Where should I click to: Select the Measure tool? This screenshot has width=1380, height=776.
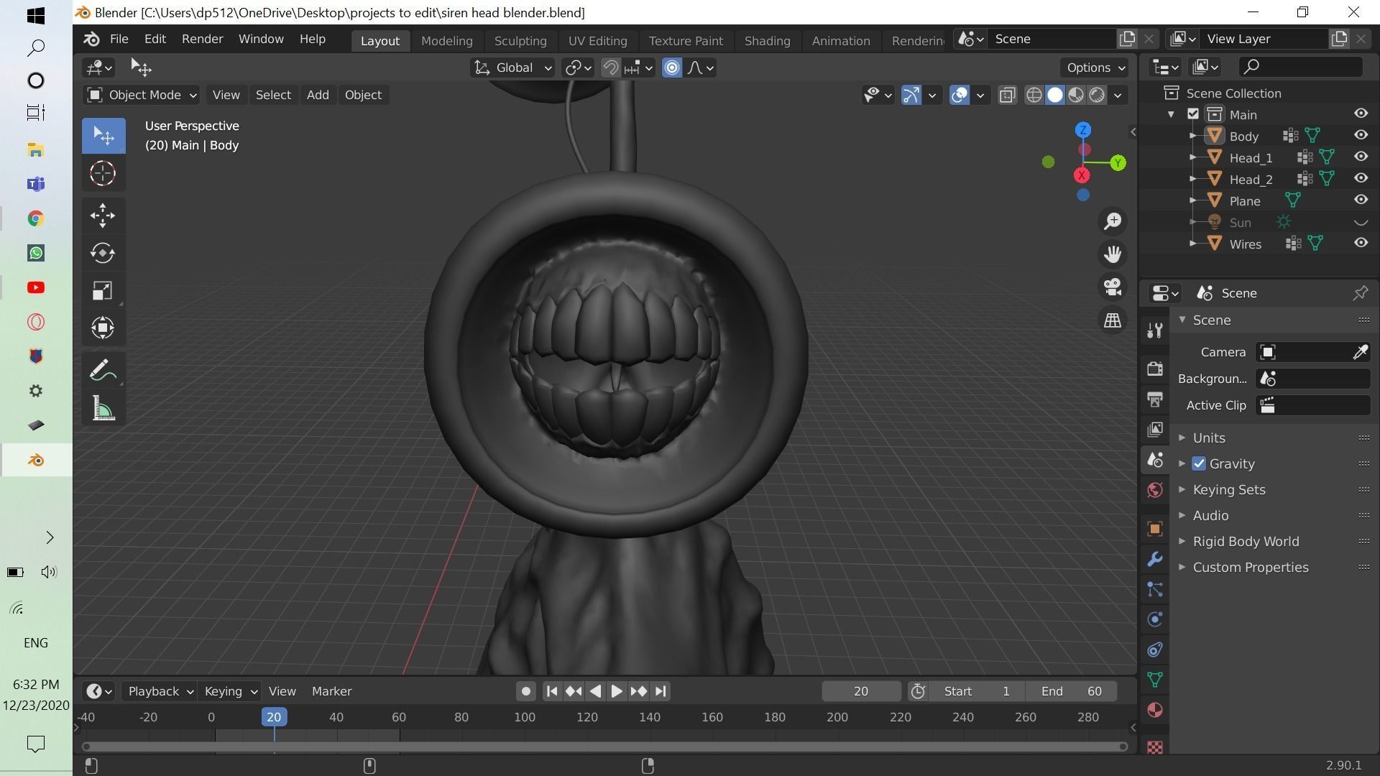tap(103, 408)
